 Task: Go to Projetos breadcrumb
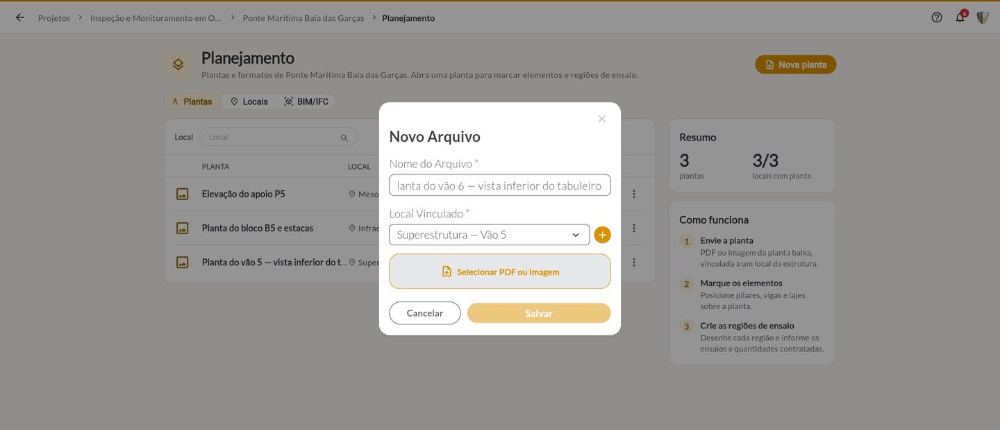point(54,18)
